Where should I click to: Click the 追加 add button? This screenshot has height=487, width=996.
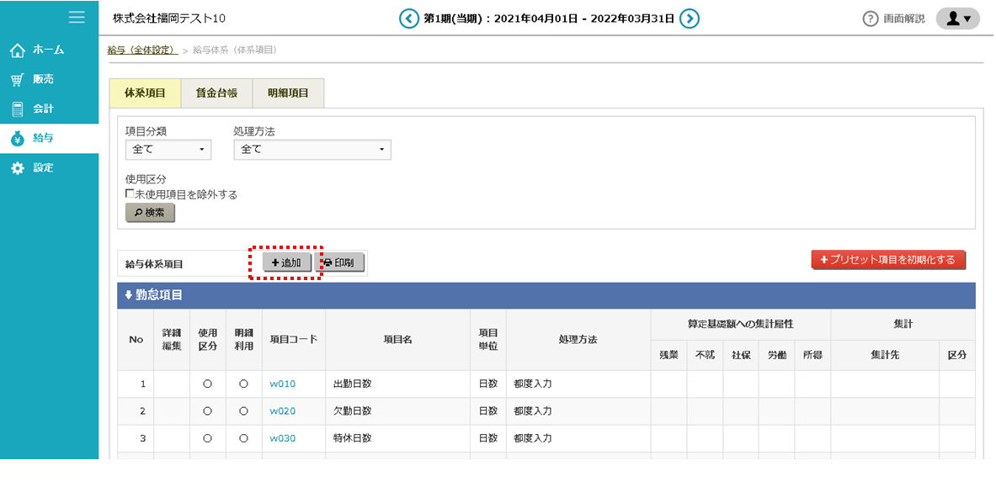click(x=286, y=262)
